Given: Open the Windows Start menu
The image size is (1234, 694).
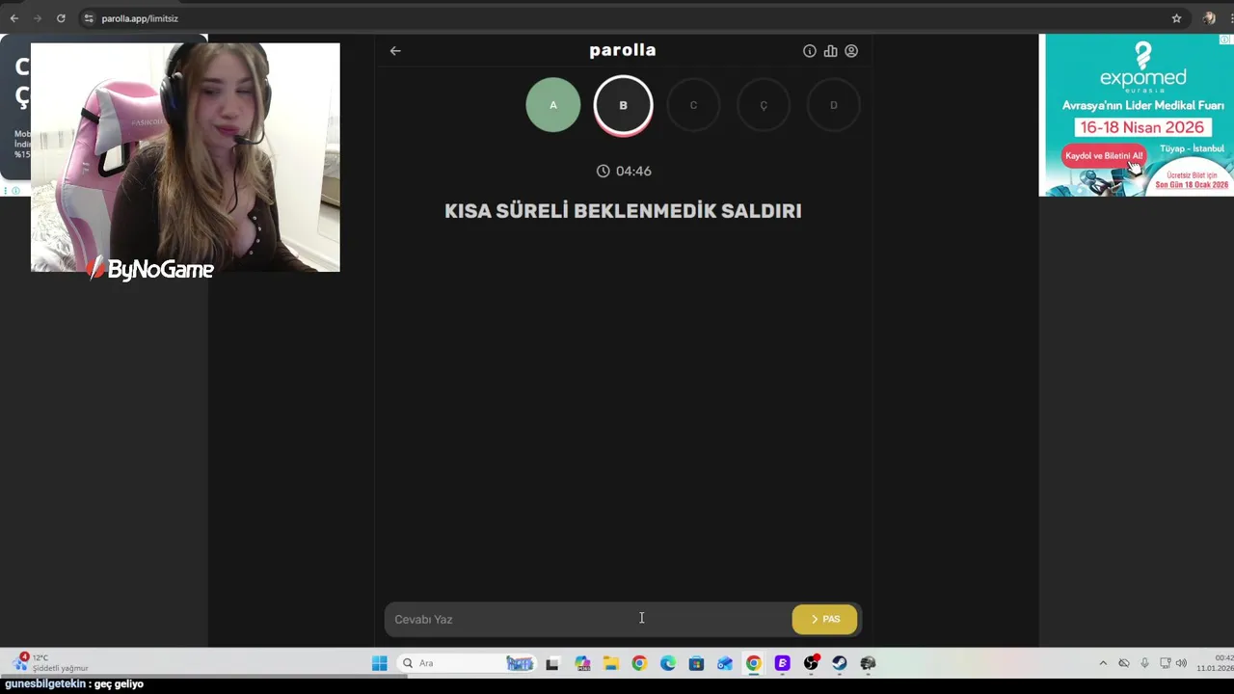Looking at the screenshot, I should click(380, 663).
